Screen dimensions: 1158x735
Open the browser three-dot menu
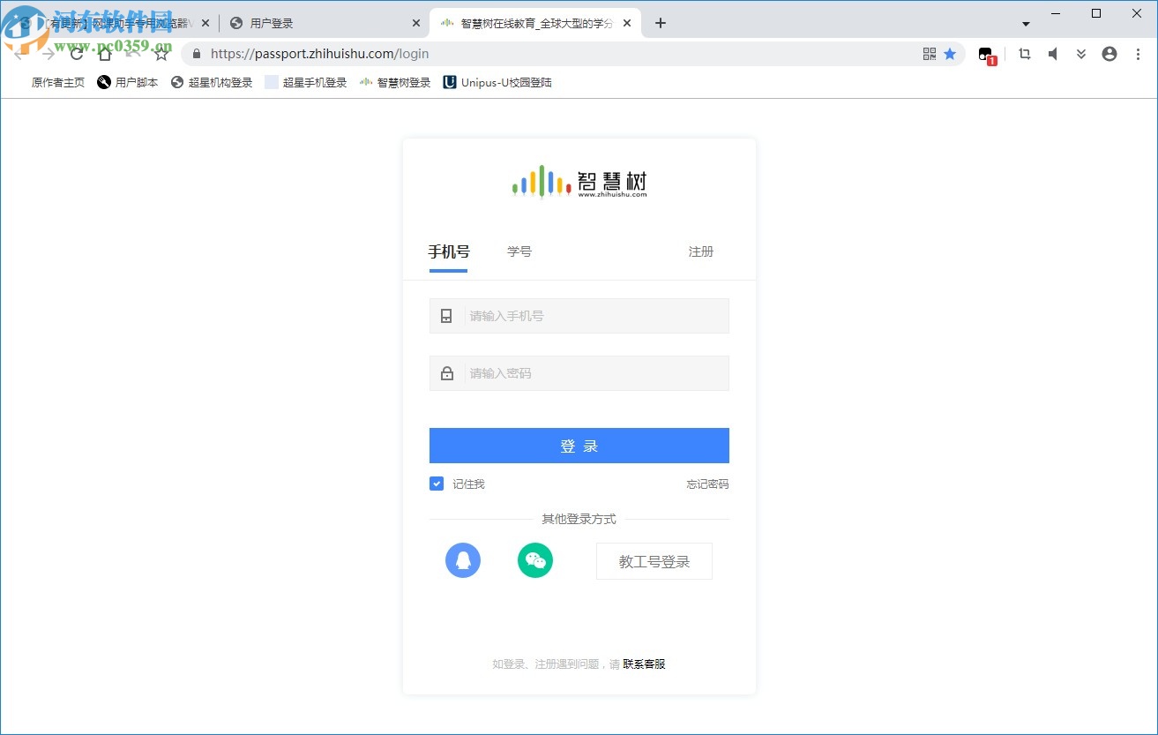coord(1139,54)
